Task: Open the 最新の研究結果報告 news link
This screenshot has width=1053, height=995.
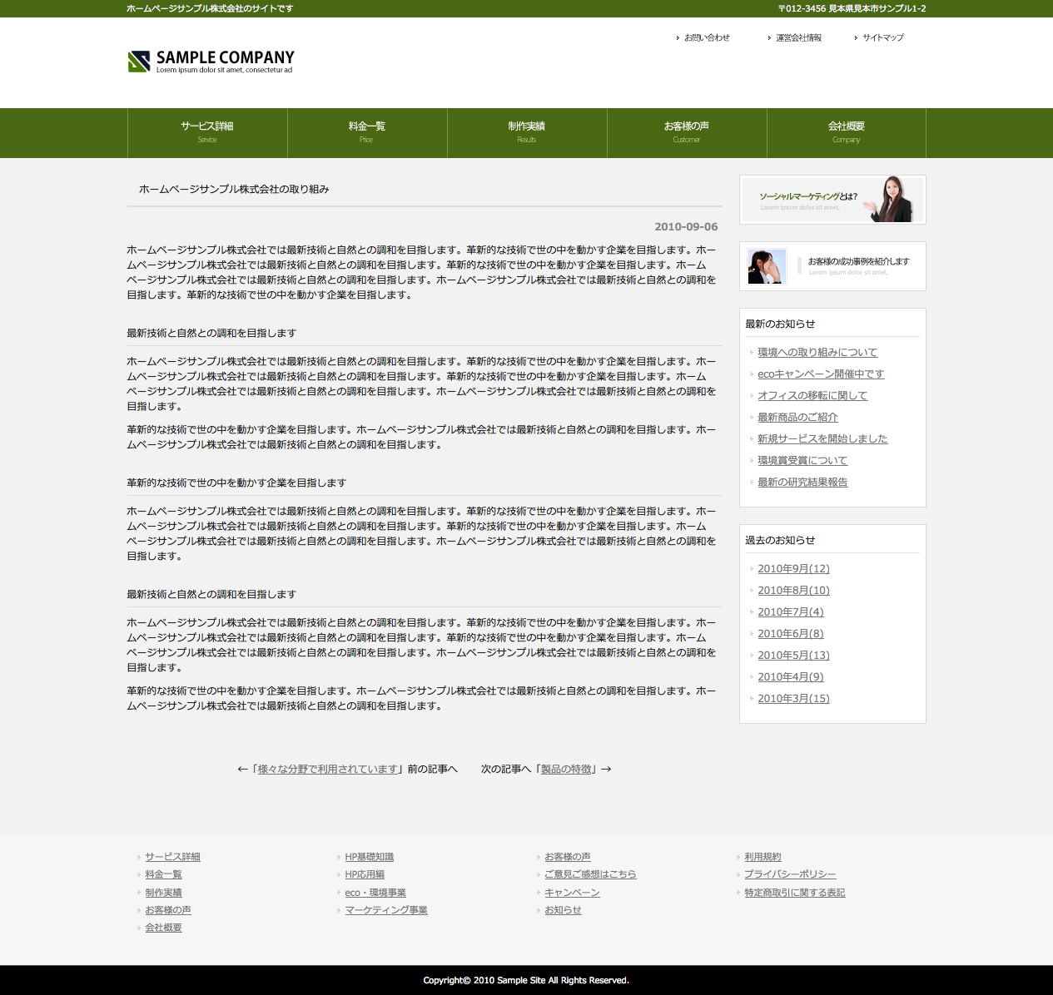Action: [x=802, y=482]
